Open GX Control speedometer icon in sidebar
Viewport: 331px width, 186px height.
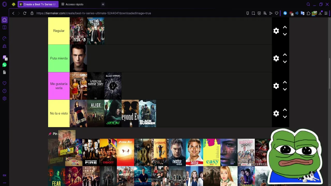tap(4, 38)
